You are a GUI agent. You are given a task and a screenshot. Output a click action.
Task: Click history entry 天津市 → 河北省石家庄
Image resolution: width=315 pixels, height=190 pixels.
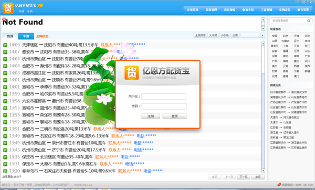[x=285, y=117]
